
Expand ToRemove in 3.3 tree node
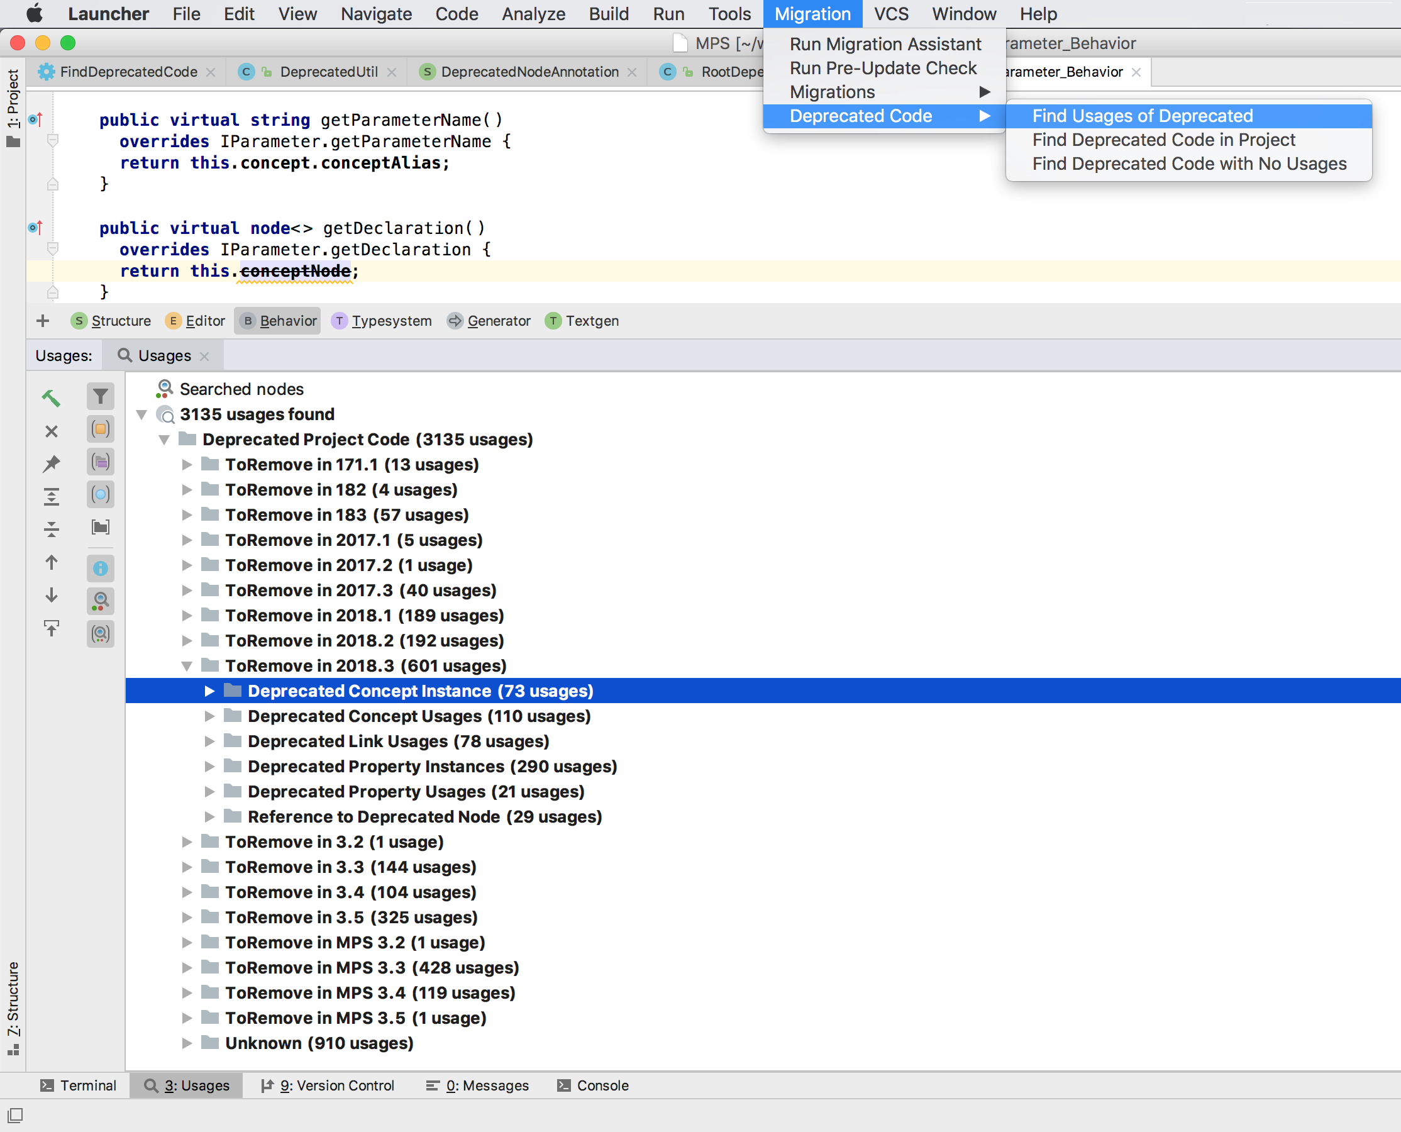pos(189,867)
